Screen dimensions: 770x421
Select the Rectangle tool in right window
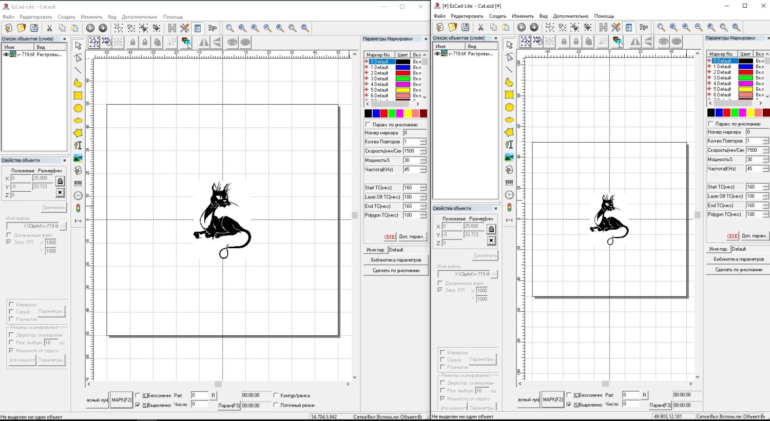509,94
